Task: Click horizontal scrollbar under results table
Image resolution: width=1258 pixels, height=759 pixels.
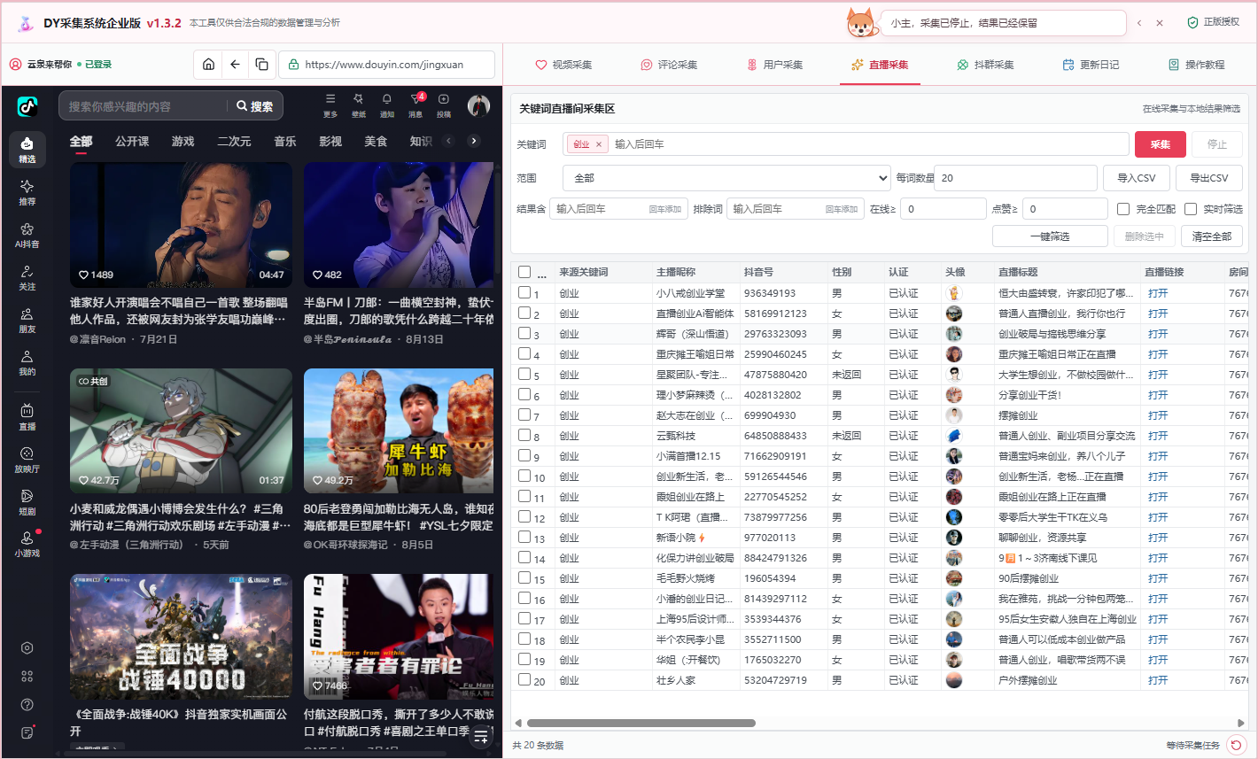Action: (641, 723)
